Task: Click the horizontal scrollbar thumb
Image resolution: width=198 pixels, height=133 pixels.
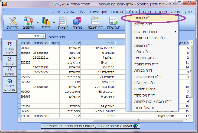Action: coord(138,120)
